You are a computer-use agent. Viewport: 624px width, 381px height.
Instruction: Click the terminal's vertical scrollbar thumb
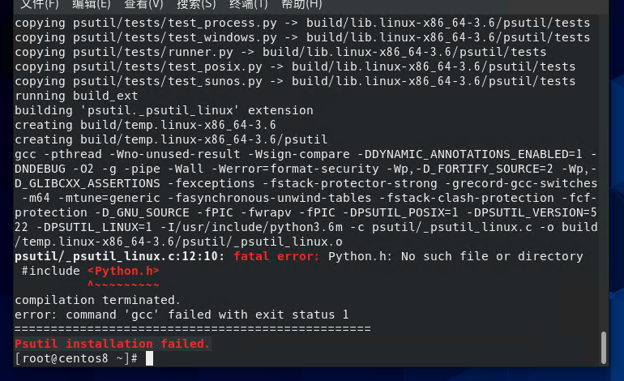603,347
